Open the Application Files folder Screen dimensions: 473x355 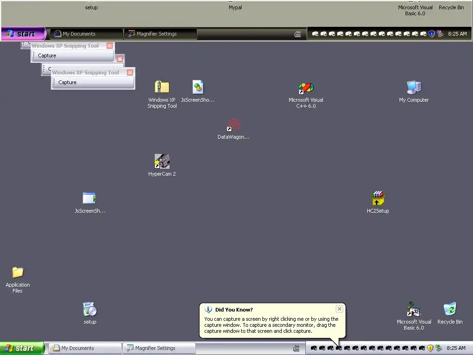click(x=18, y=272)
